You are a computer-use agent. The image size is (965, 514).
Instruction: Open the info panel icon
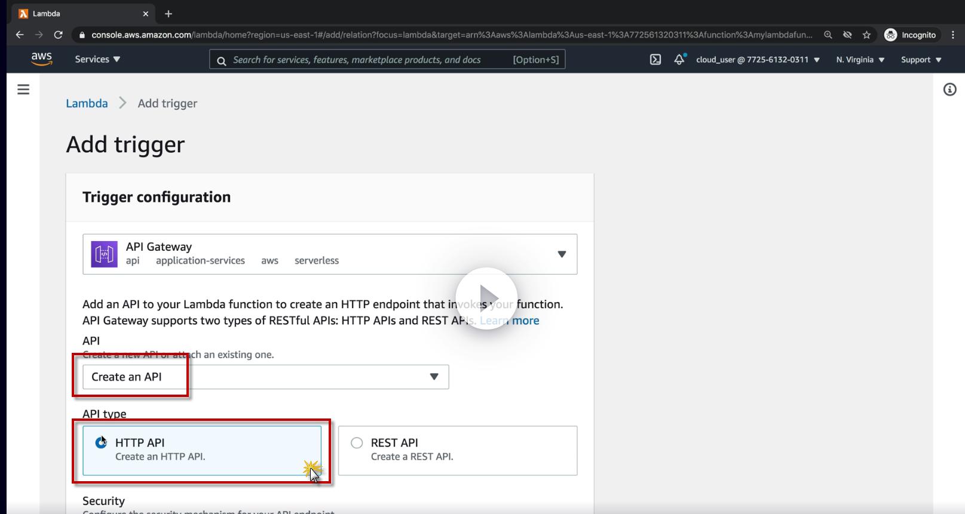[x=949, y=90]
